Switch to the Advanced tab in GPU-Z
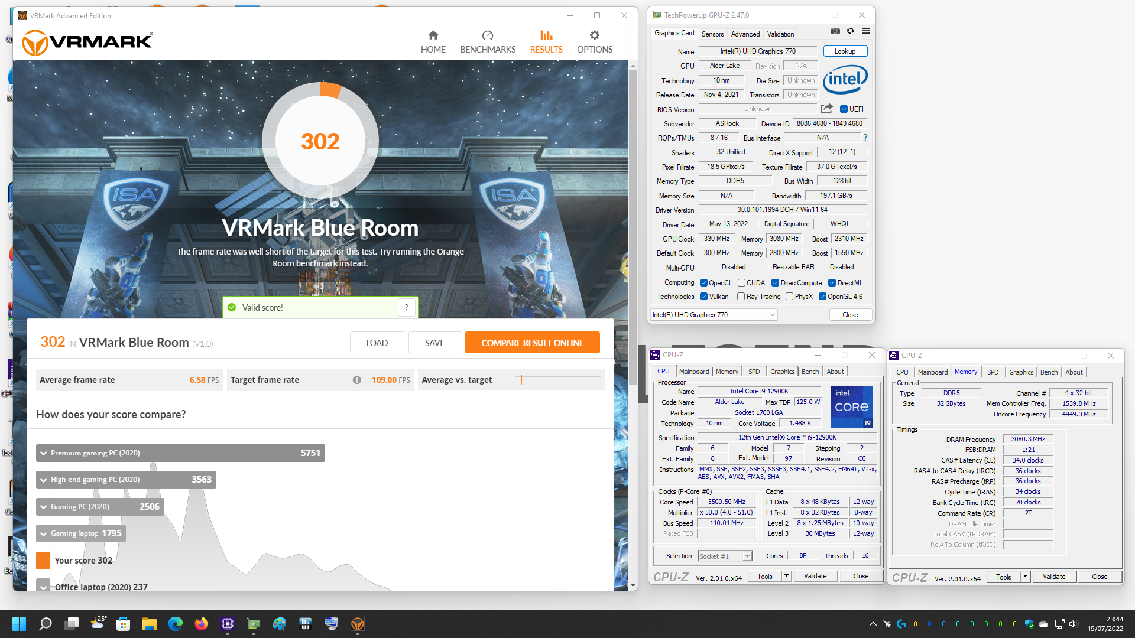The width and height of the screenshot is (1135, 638). 745,34
